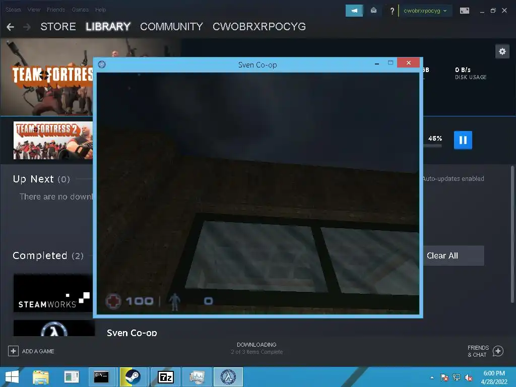Click the muted volume tray icon
The width and height of the screenshot is (516, 387).
[469, 377]
